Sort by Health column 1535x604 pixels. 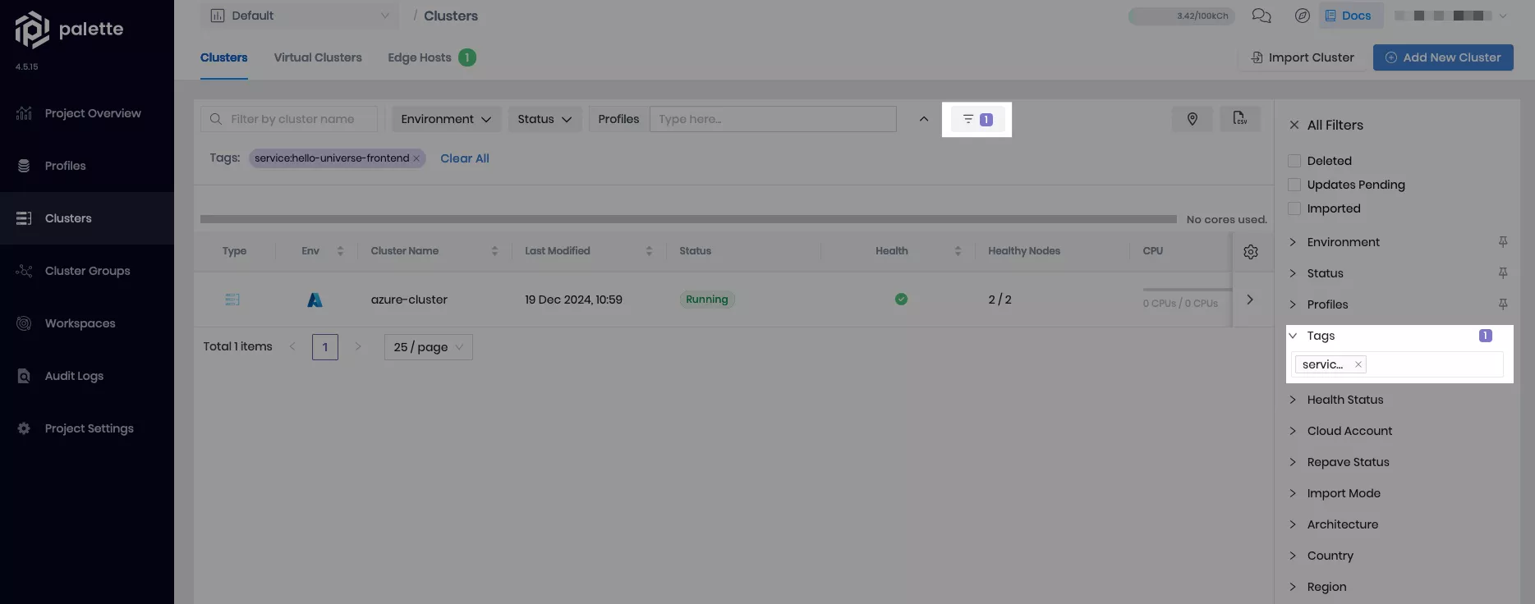(958, 251)
